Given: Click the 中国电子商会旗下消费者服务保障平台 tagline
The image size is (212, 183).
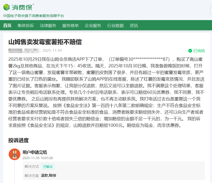Looking at the screenshot, I should pyautogui.click(x=33, y=16).
